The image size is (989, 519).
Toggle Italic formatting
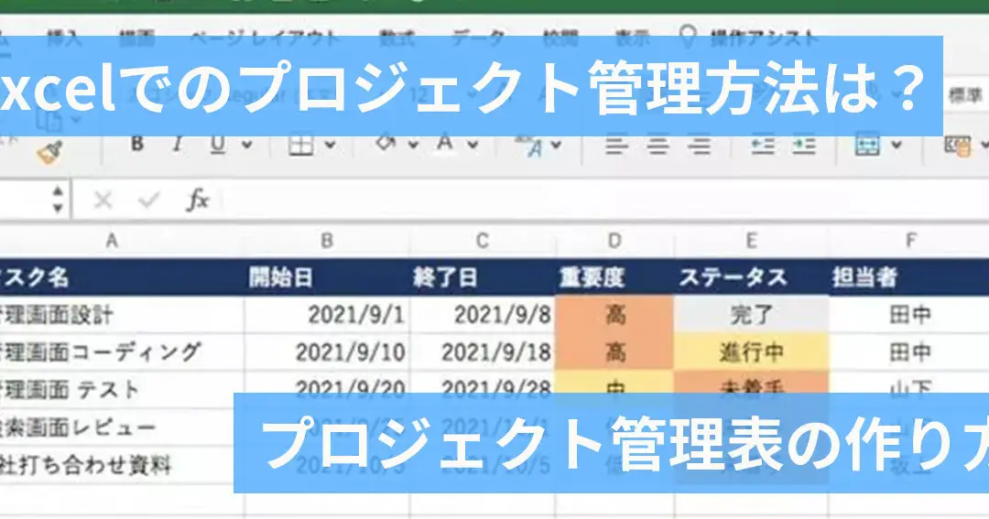178,145
